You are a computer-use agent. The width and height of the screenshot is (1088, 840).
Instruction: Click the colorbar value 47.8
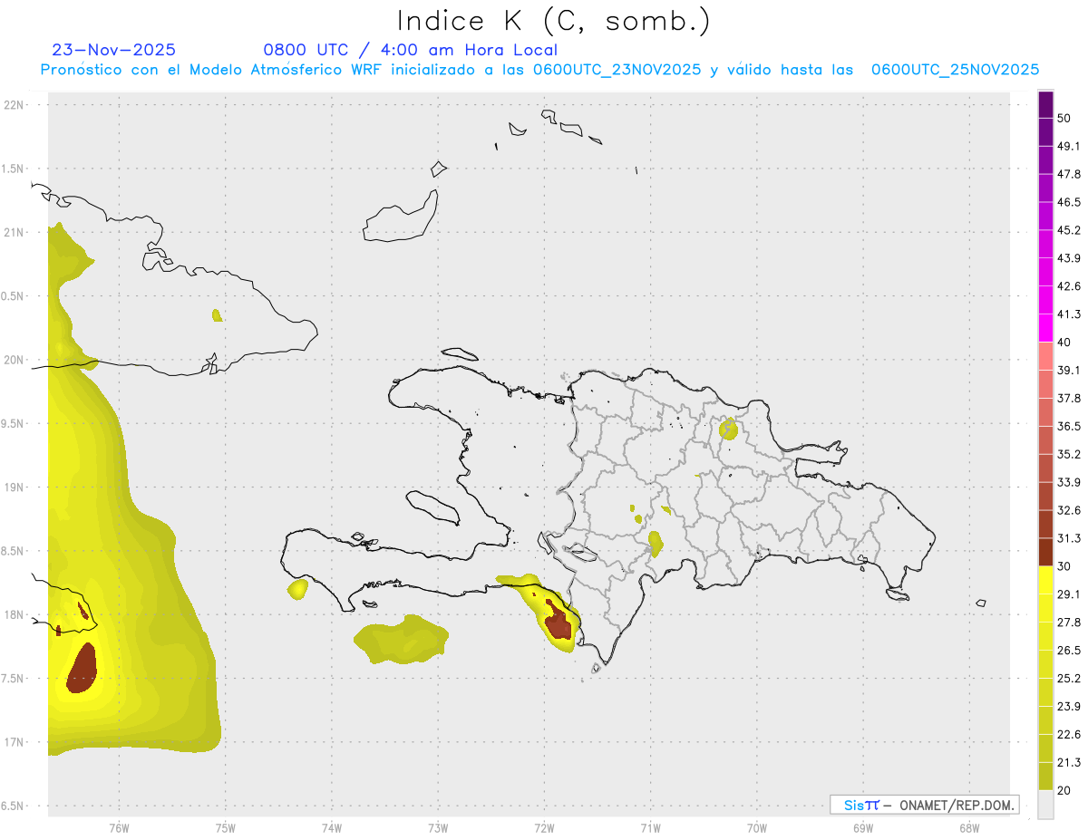pyautogui.click(x=1069, y=174)
